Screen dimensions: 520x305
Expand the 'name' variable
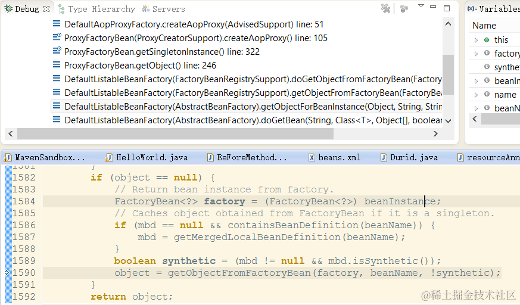pyautogui.click(x=477, y=95)
